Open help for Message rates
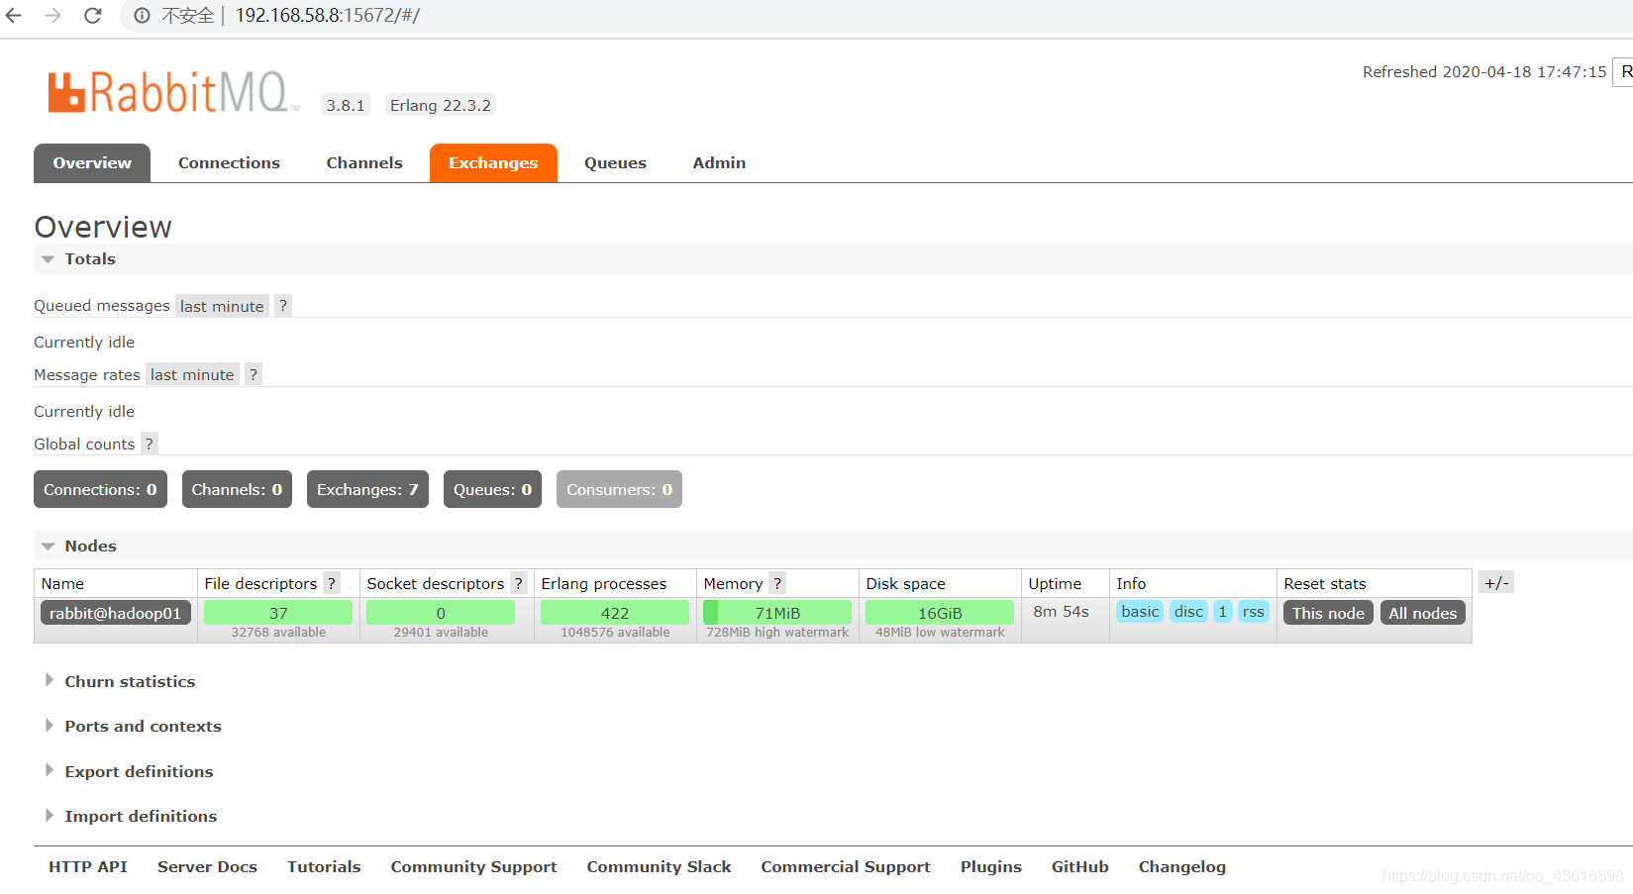 (x=254, y=374)
